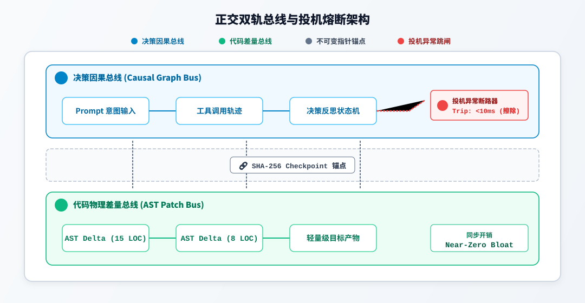Screen dimensions: 585x303
Task: Click the gray legend dot for 不可变指针锚点
Action: (309, 41)
